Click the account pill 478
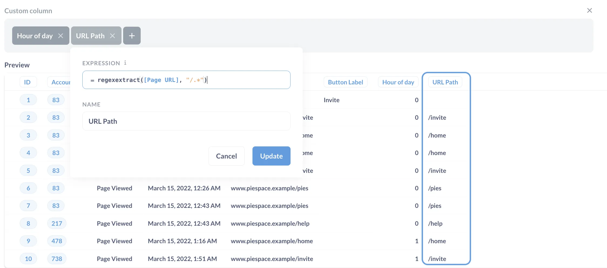607x268 pixels. (56, 241)
